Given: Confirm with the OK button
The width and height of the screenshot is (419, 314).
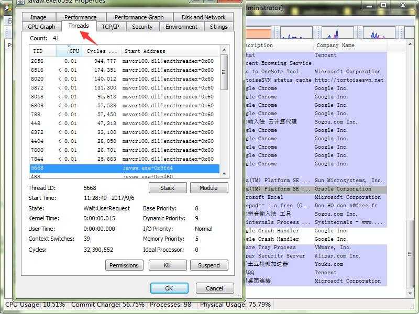Looking at the screenshot, I should [x=169, y=288].
